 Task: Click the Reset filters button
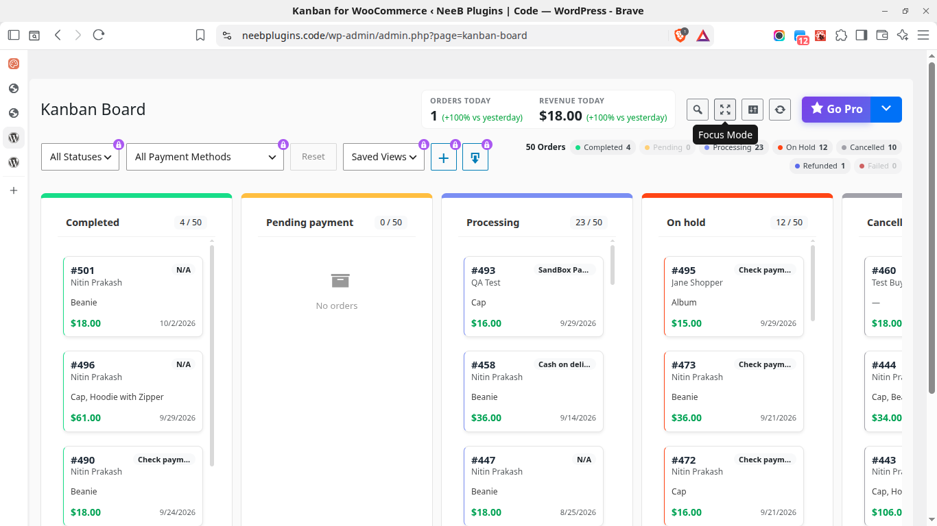pyautogui.click(x=313, y=157)
